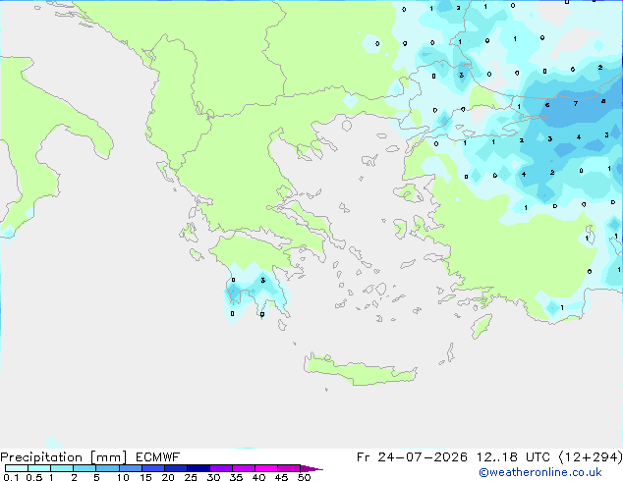Click the legend label '20'
The height and width of the screenshot is (481, 623).
[168, 477]
